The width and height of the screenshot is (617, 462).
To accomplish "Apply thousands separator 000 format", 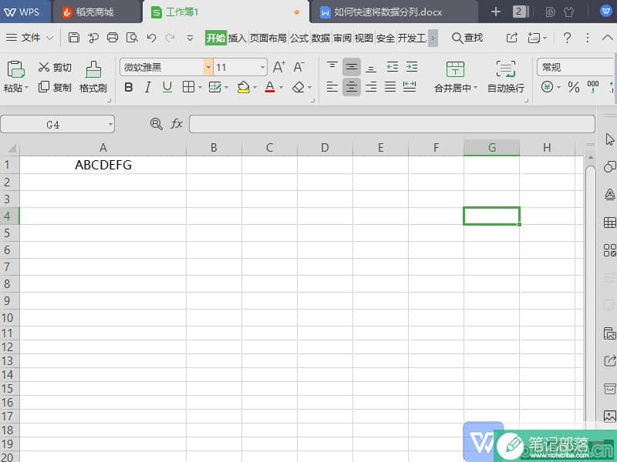I will [593, 87].
